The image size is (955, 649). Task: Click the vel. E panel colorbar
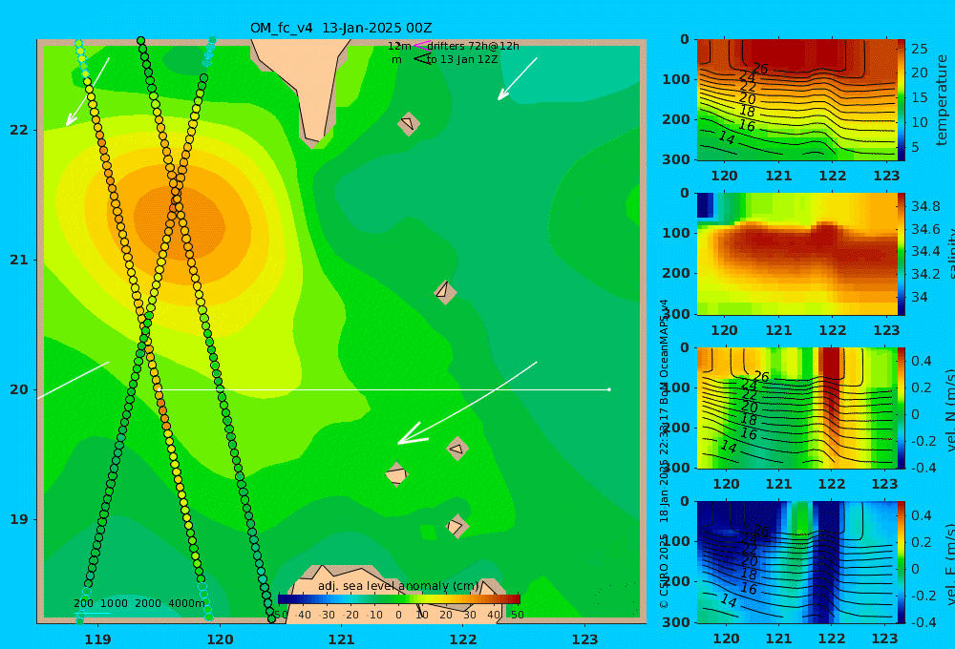click(901, 562)
